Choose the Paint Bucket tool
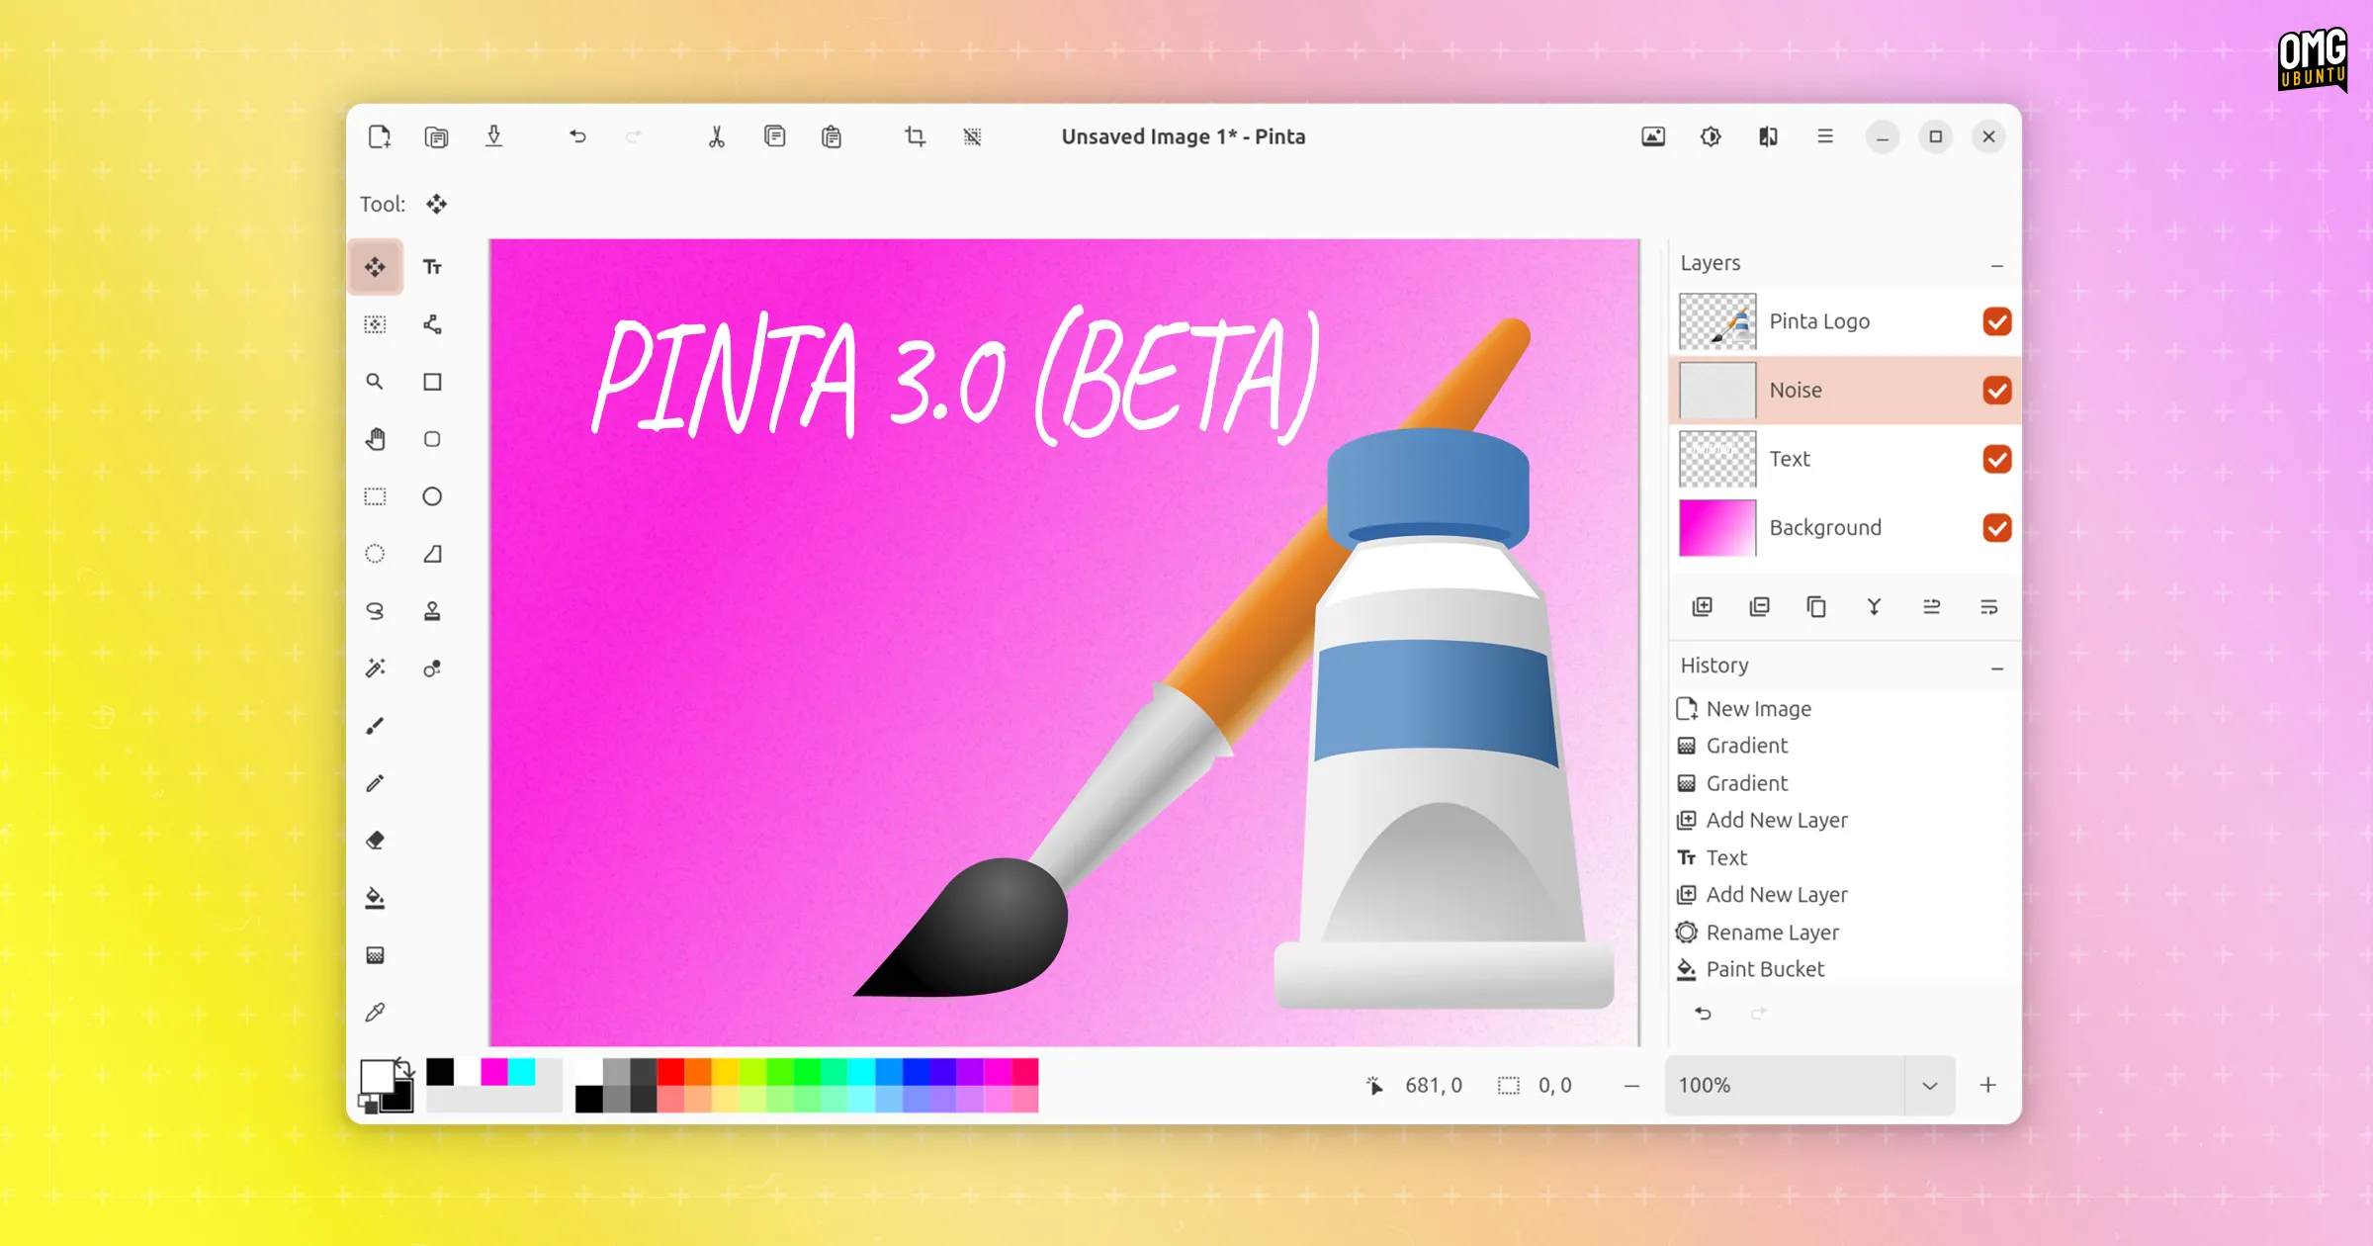 [375, 898]
